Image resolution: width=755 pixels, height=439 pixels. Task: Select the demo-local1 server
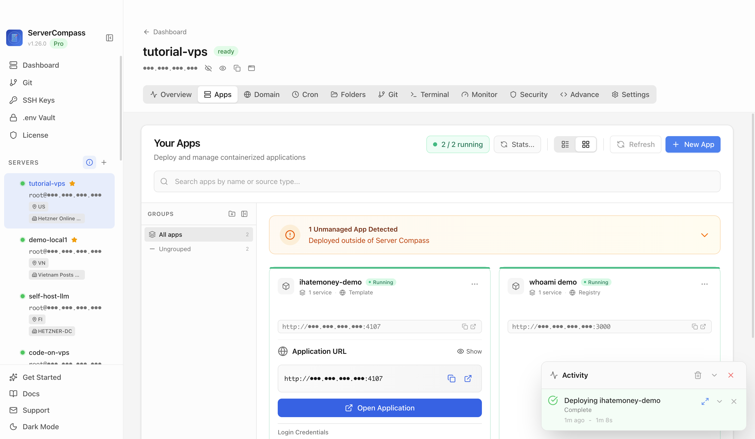pos(59,257)
